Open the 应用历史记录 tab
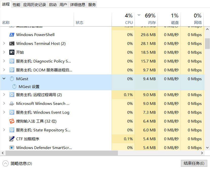 (34, 5)
